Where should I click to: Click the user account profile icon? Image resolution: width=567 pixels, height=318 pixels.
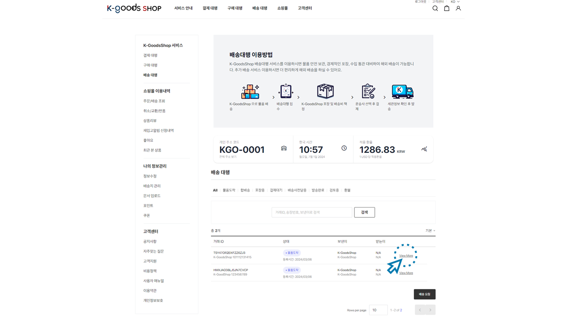click(x=458, y=8)
